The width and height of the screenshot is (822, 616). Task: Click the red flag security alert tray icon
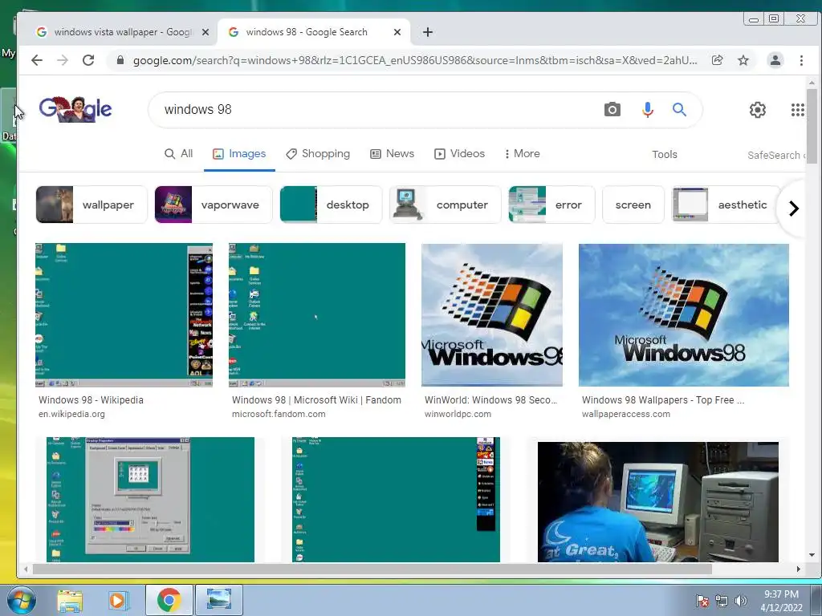(x=702, y=601)
